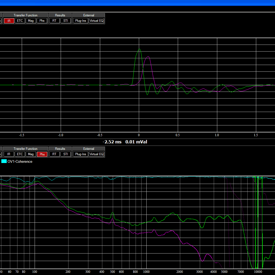Click the cyan OV1-Coherence color swatch
This screenshot has height=275, width=275.
click(4, 161)
